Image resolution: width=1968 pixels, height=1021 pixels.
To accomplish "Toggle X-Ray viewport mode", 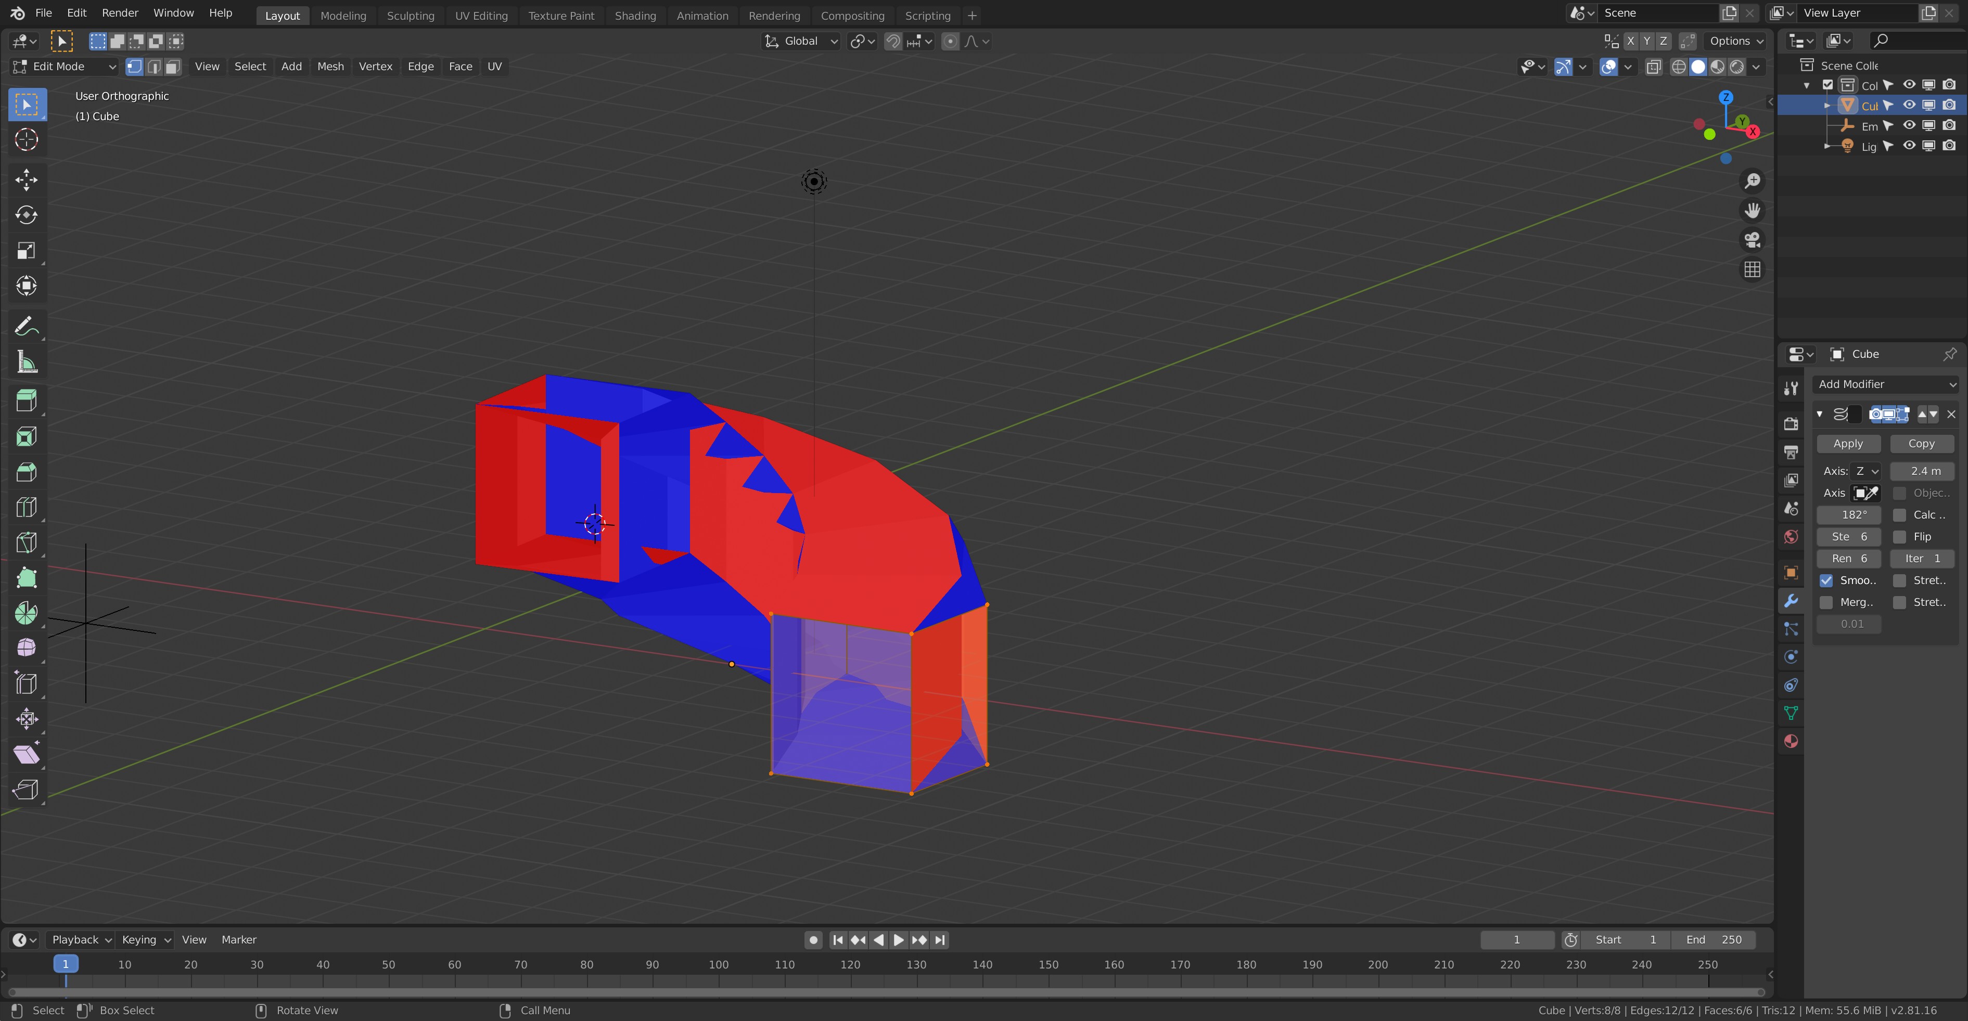I will [x=1655, y=67].
